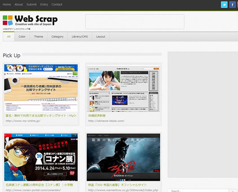Click the MyO- matching site title link
238x192 pixels.
[x=41, y=116]
